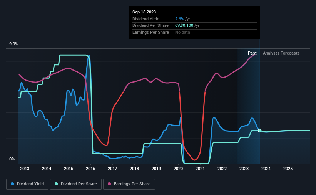Click the 2.6% dividend yield value in tooltip

coord(179,19)
